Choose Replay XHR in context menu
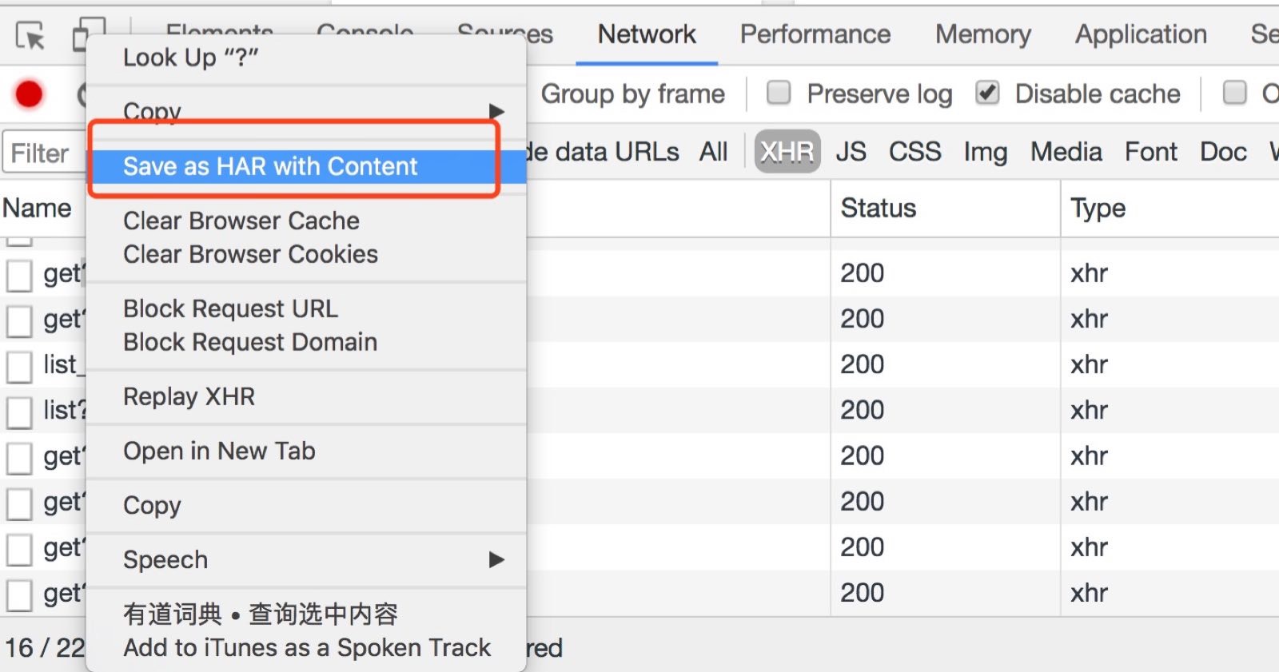1279x672 pixels. 189,396
